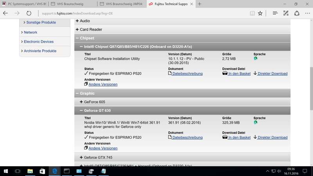
Task: Switch to VHS Braunschweig JWP04 tab
Action: tap(122, 4)
